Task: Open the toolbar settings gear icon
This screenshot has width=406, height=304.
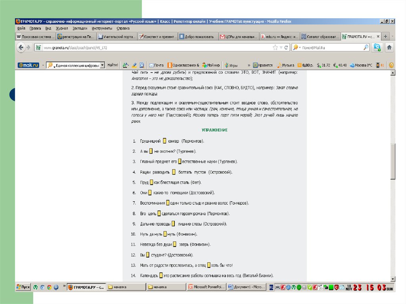Action: coord(391,65)
